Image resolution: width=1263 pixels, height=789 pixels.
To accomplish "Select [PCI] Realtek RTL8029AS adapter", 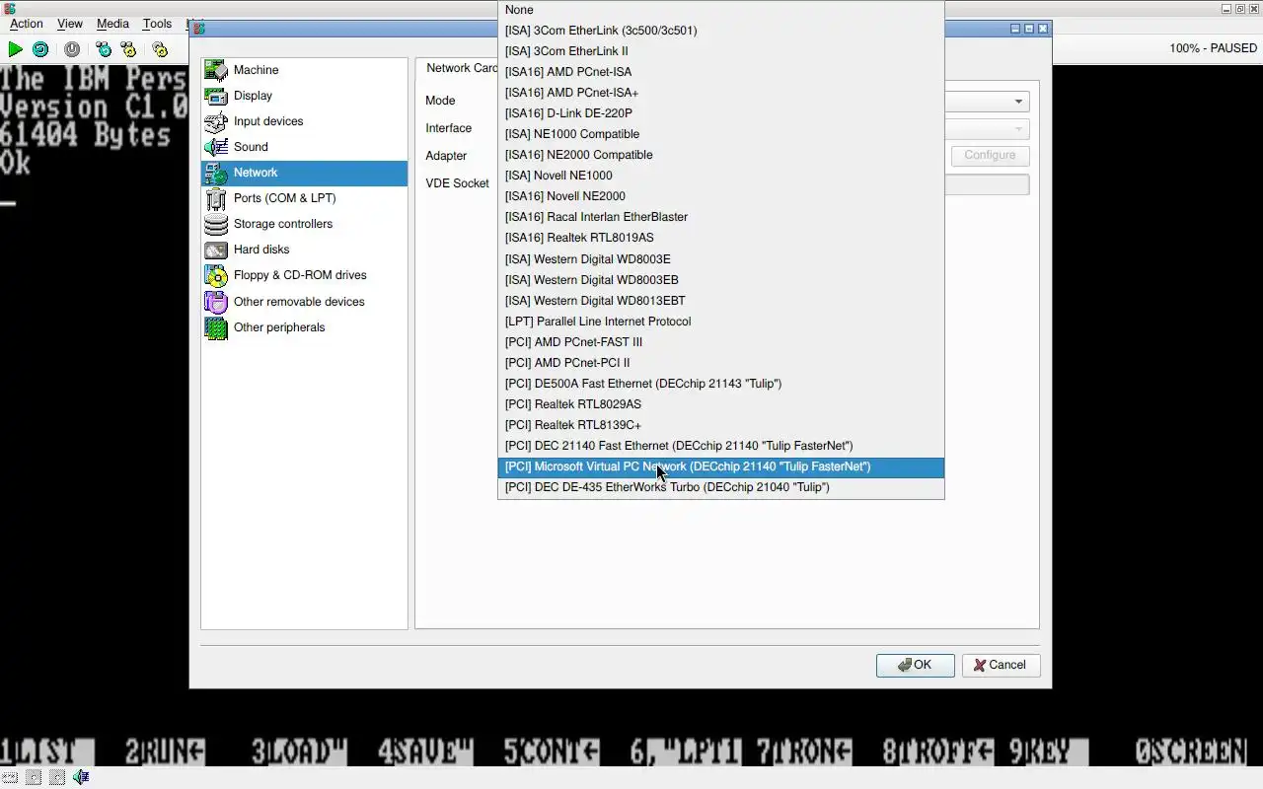I will 720,404.
